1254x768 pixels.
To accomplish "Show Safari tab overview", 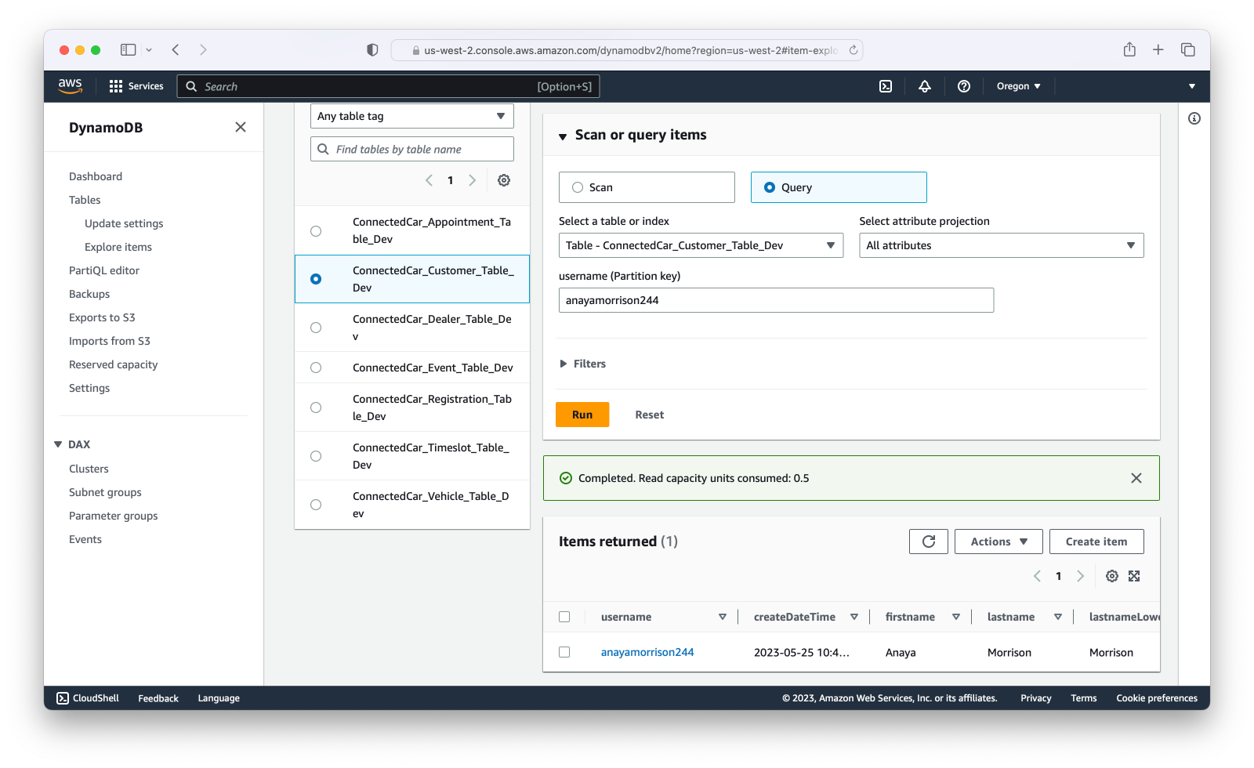I will click(1188, 49).
